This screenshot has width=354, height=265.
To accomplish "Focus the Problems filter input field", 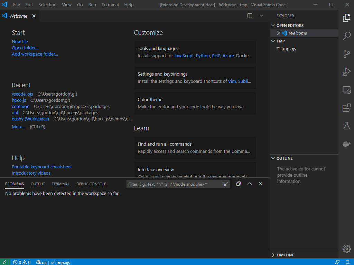I will click(x=174, y=184).
